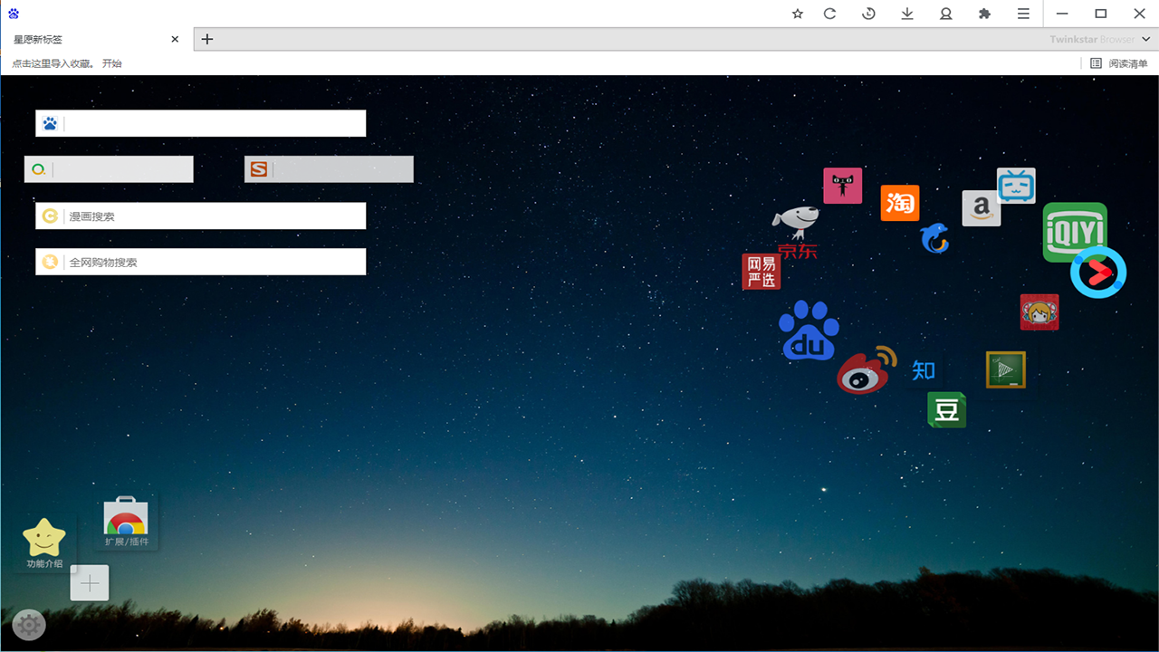Image resolution: width=1159 pixels, height=652 pixels.
Task: Open the browser hamburger menu
Action: coord(1023,14)
